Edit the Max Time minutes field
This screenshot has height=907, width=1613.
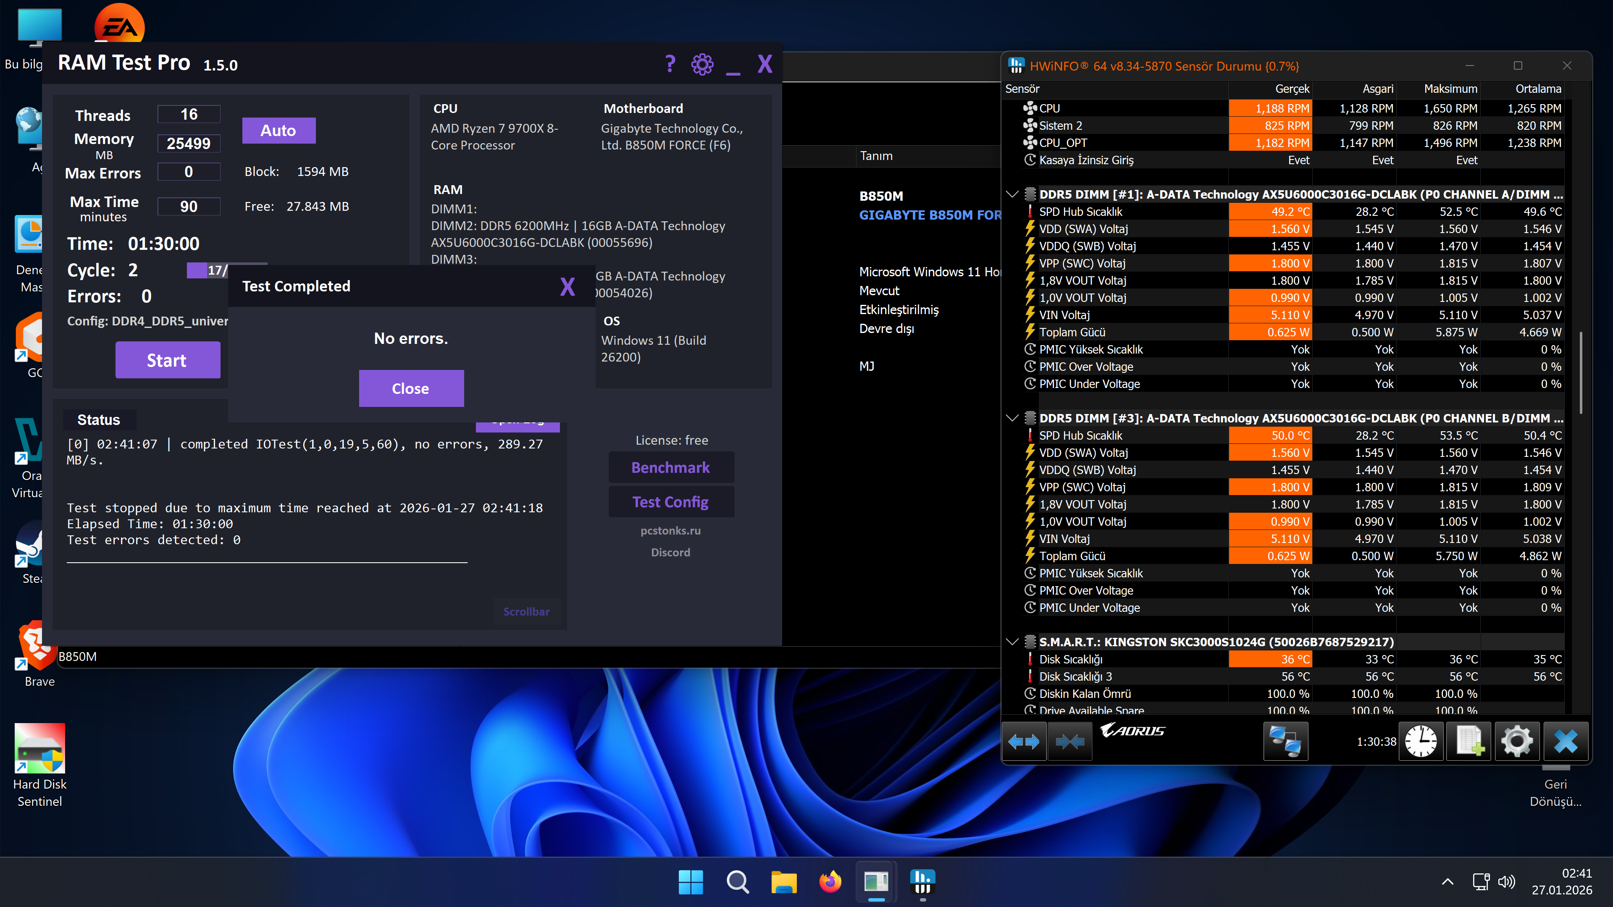pos(189,207)
